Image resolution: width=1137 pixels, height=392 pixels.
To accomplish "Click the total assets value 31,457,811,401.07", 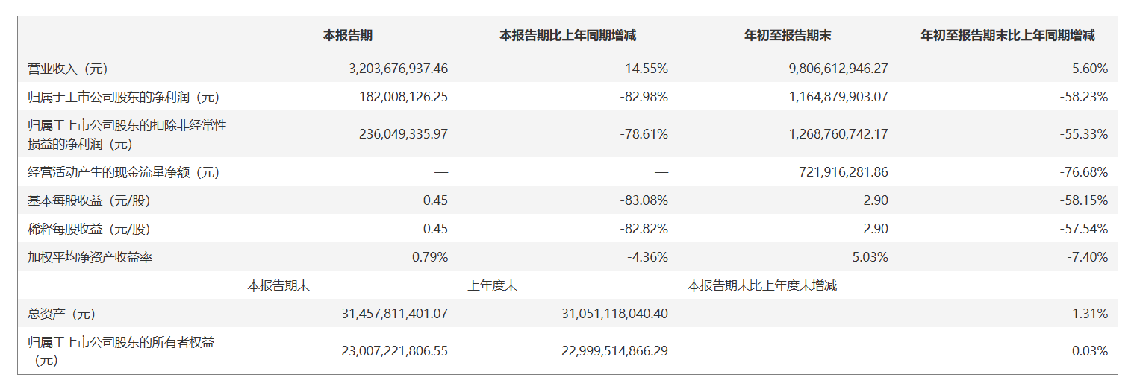I will click(x=394, y=314).
